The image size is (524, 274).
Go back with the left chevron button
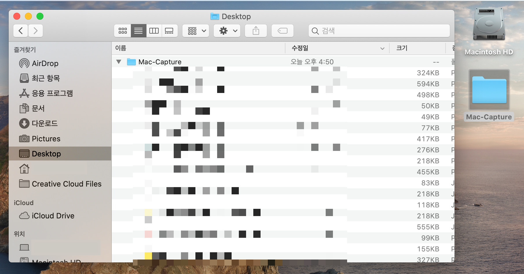(x=21, y=31)
